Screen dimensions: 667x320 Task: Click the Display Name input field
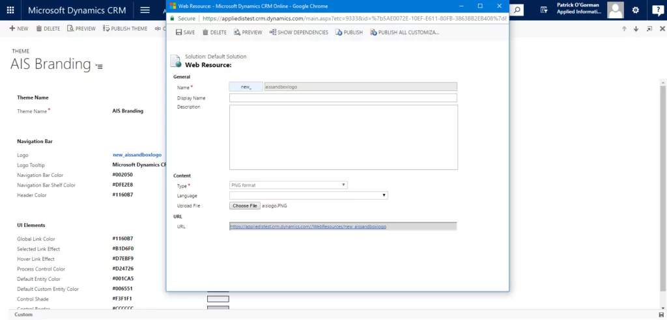(x=343, y=98)
